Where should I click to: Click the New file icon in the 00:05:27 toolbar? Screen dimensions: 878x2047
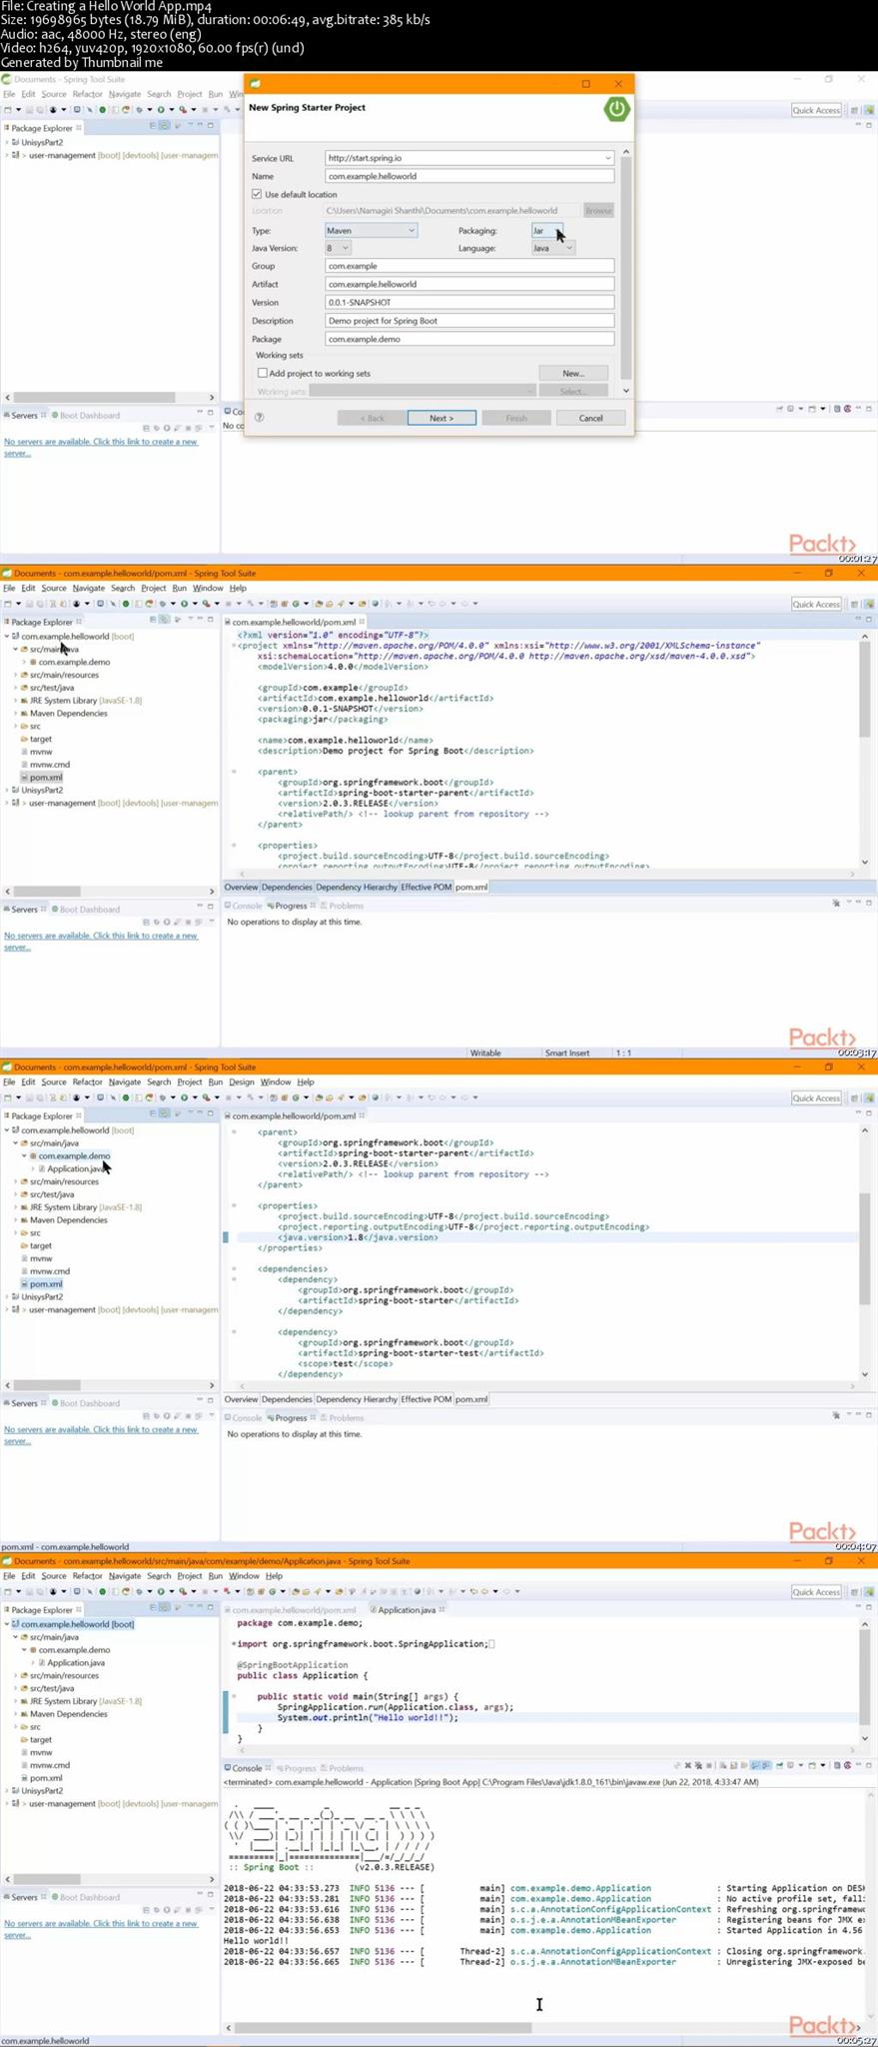(x=8, y=1591)
